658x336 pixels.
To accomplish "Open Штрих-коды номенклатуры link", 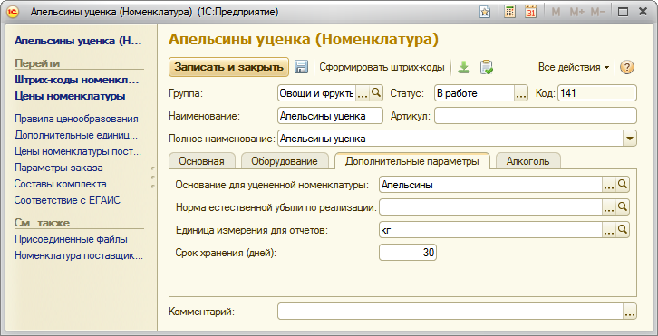I will [76, 80].
